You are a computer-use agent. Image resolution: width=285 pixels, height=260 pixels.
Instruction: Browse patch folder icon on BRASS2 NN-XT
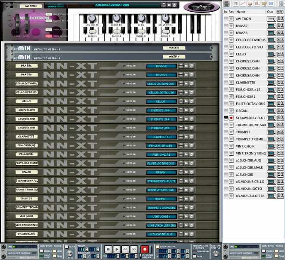[x=186, y=66]
